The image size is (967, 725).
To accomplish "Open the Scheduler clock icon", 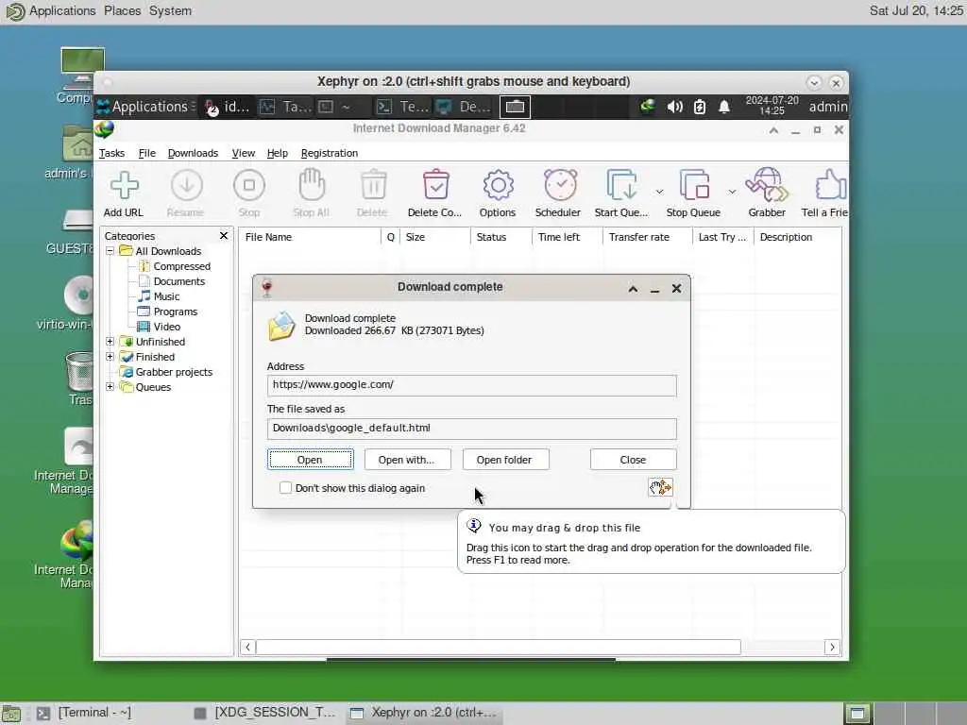I will pos(560,184).
